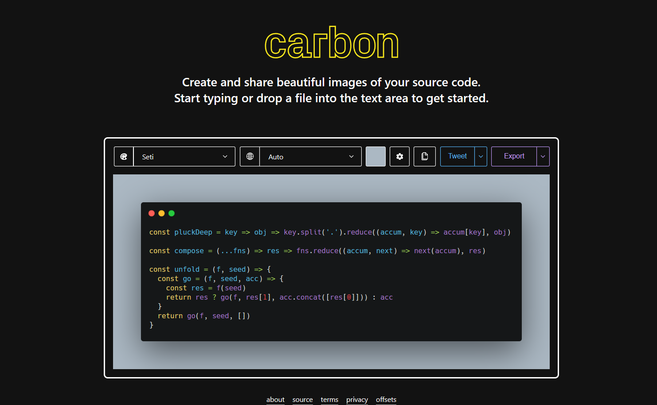The height and width of the screenshot is (405, 657).
Task: Click the yellow window control dot
Action: (x=161, y=213)
